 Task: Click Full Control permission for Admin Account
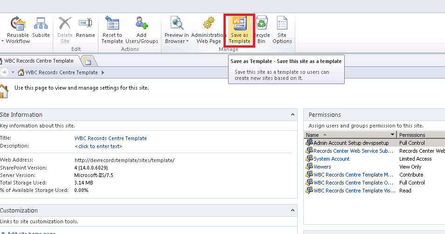point(412,143)
